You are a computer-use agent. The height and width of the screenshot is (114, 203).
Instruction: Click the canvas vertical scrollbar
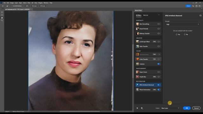[x=133, y=61]
